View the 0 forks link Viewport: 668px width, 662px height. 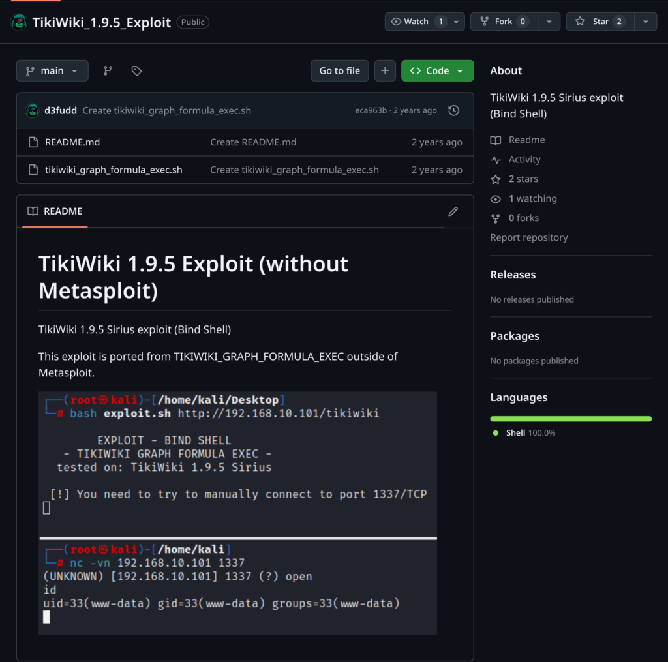(524, 218)
